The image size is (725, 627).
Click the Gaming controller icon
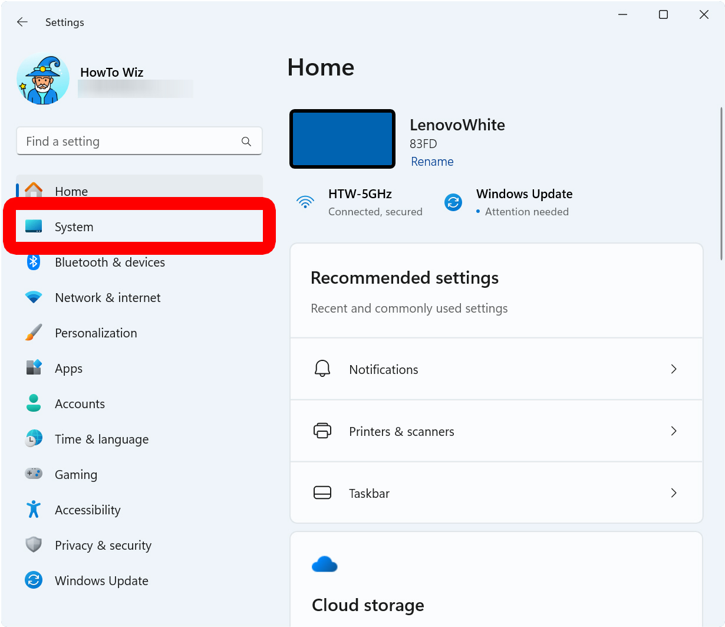click(34, 474)
